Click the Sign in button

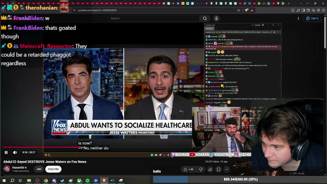point(312,18)
